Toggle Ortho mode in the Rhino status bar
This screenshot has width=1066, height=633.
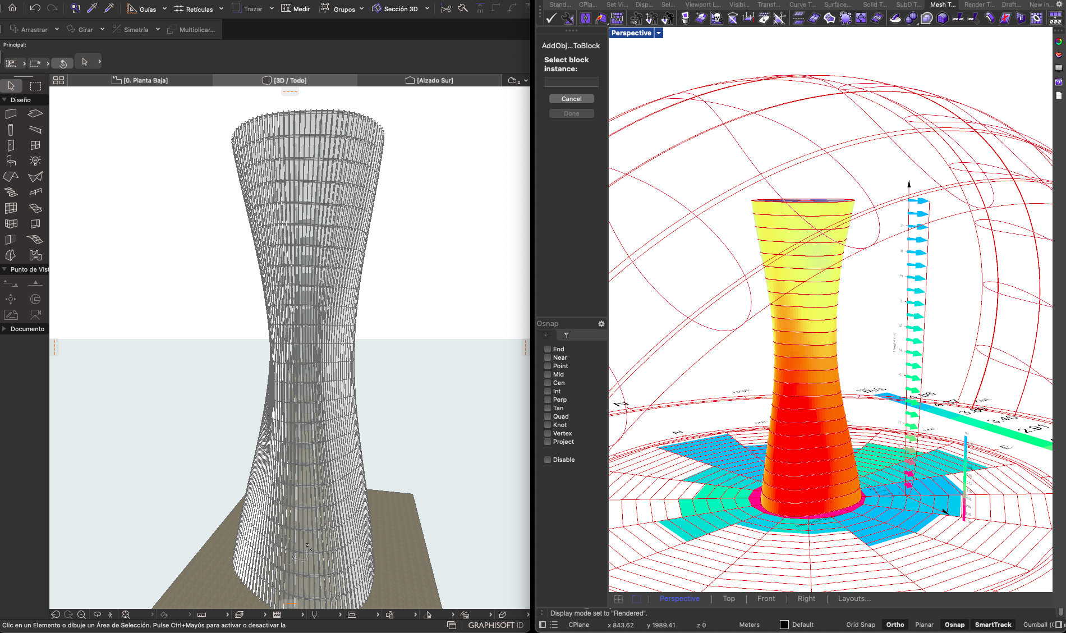point(895,625)
